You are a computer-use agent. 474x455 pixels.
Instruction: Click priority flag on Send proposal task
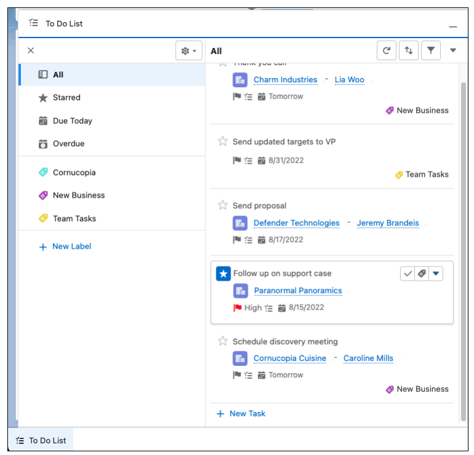point(237,239)
